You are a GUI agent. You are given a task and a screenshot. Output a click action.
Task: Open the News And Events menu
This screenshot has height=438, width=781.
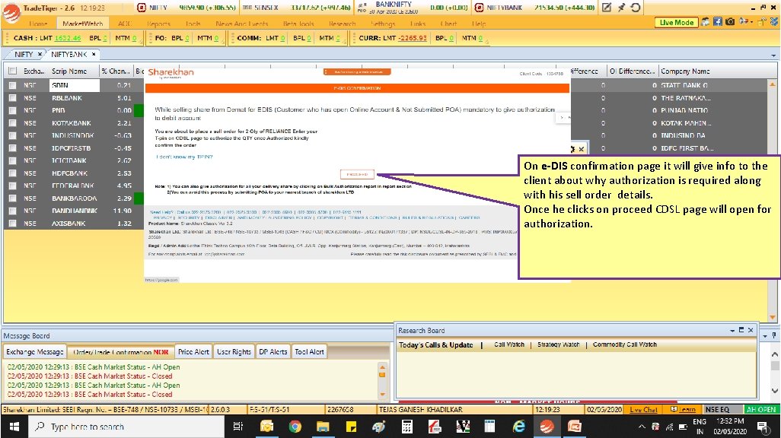click(x=241, y=24)
